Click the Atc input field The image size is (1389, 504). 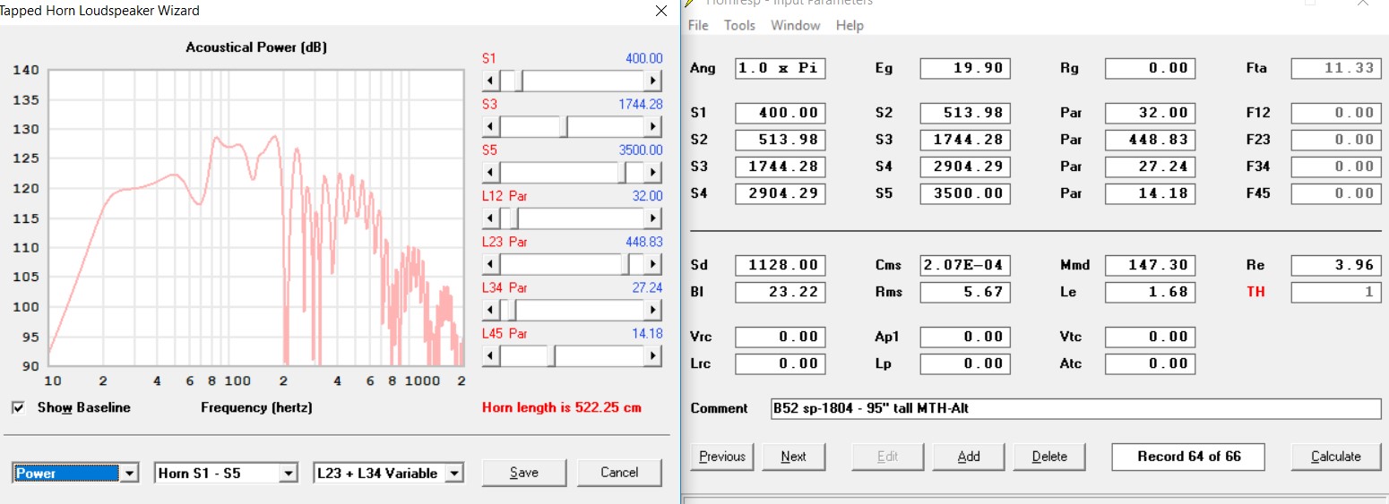1150,363
